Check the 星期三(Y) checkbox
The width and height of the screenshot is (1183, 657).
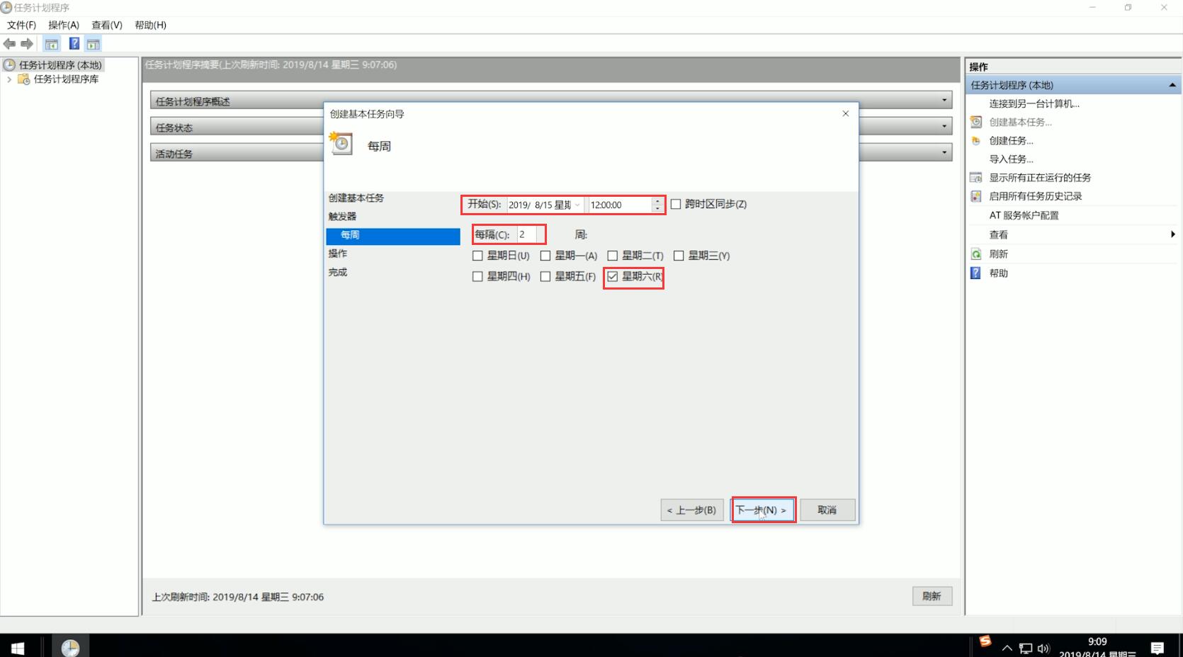coord(679,256)
